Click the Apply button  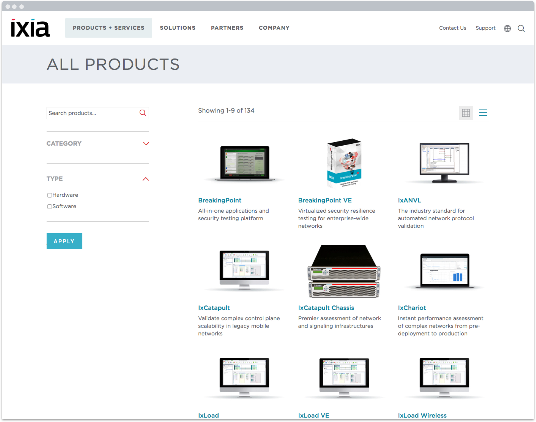(64, 241)
